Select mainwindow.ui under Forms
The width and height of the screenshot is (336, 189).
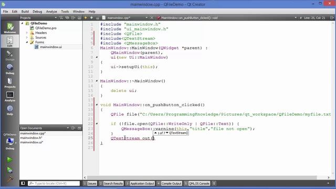click(x=51, y=47)
